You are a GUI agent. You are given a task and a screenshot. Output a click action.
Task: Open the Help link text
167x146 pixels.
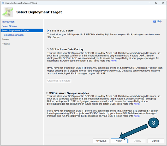click(159, 21)
